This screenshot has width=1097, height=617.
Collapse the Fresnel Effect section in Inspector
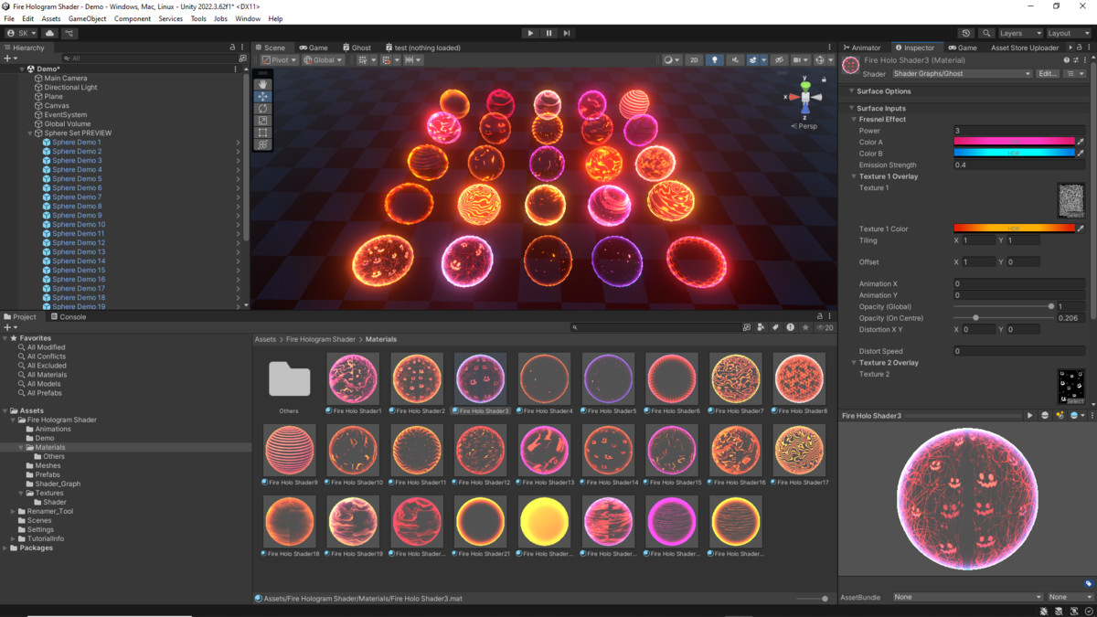pyautogui.click(x=855, y=118)
